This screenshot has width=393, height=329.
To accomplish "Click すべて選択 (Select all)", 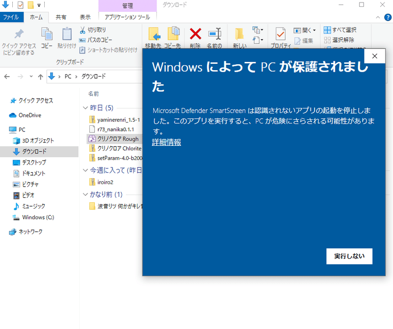I will (340, 30).
